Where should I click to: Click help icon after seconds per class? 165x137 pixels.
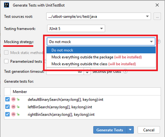(125, 71)
